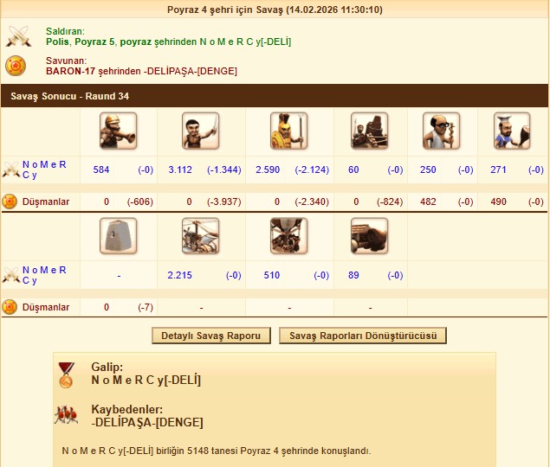Viewport: 550px width, 467px height.
Task: Click the poyraz city link
Action: click(136, 42)
